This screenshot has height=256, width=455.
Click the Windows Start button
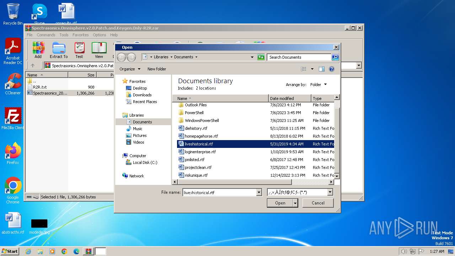coord(10,251)
